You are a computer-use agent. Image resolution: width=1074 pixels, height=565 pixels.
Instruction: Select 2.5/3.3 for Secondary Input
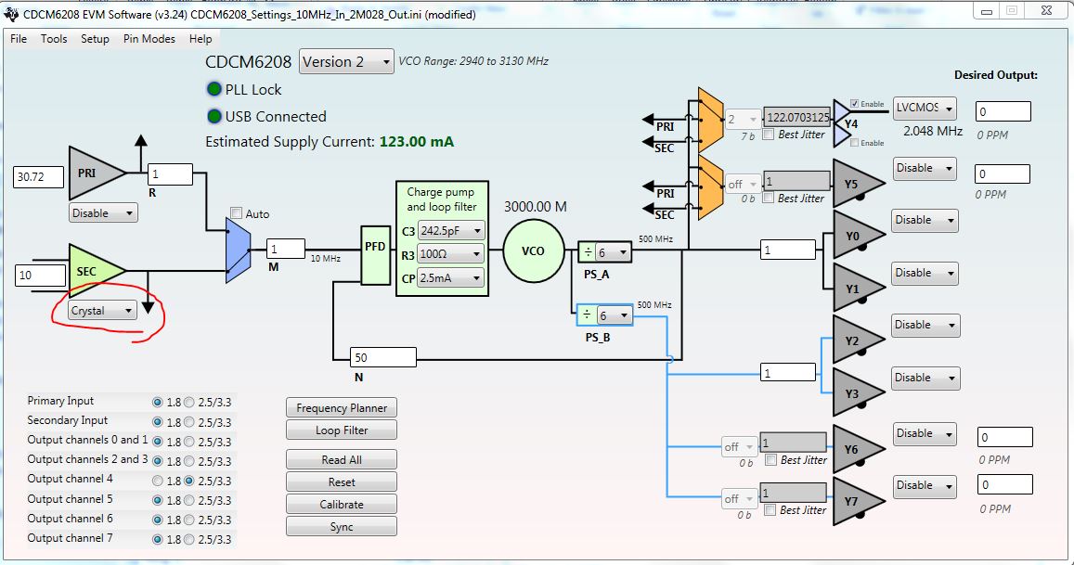pos(189,422)
